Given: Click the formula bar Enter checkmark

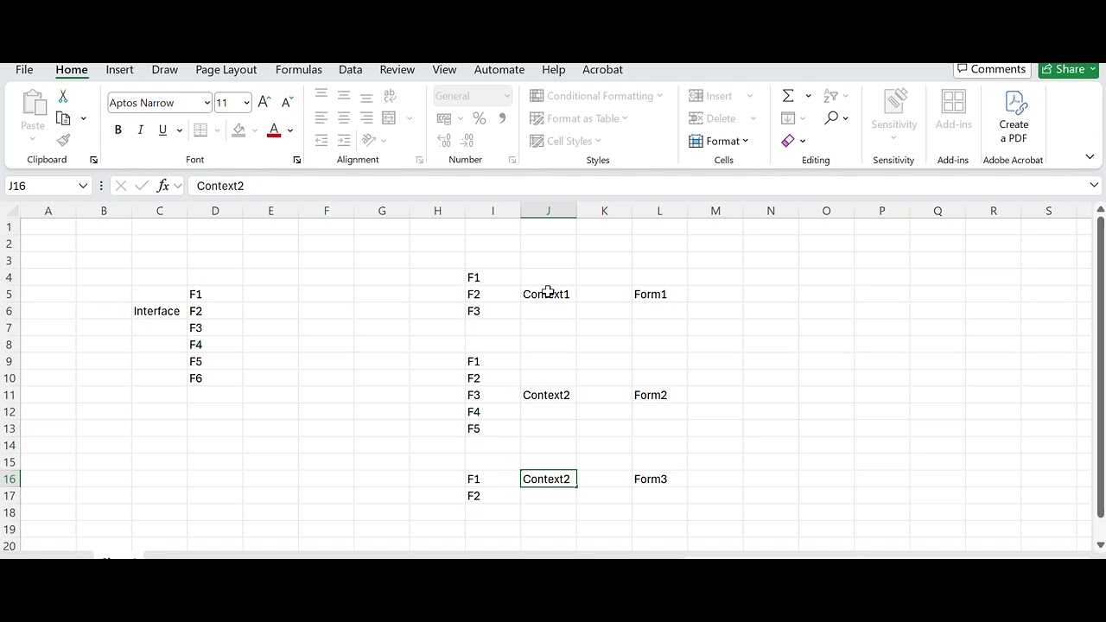Looking at the screenshot, I should [x=142, y=186].
